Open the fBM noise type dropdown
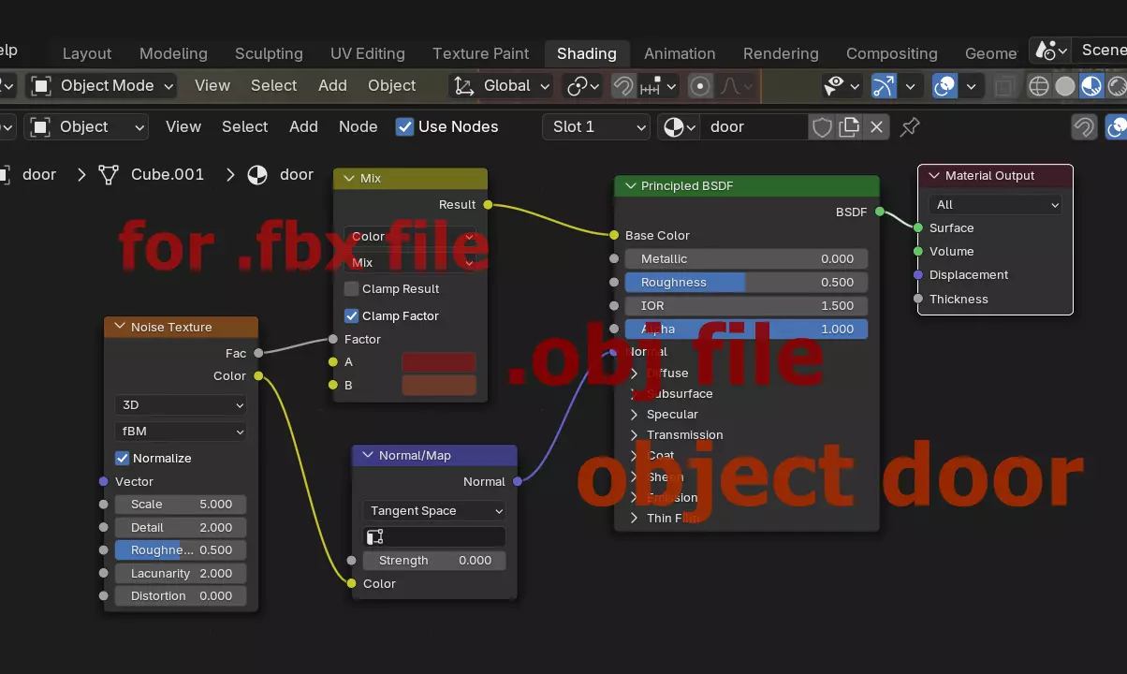This screenshot has width=1127, height=674. click(181, 432)
